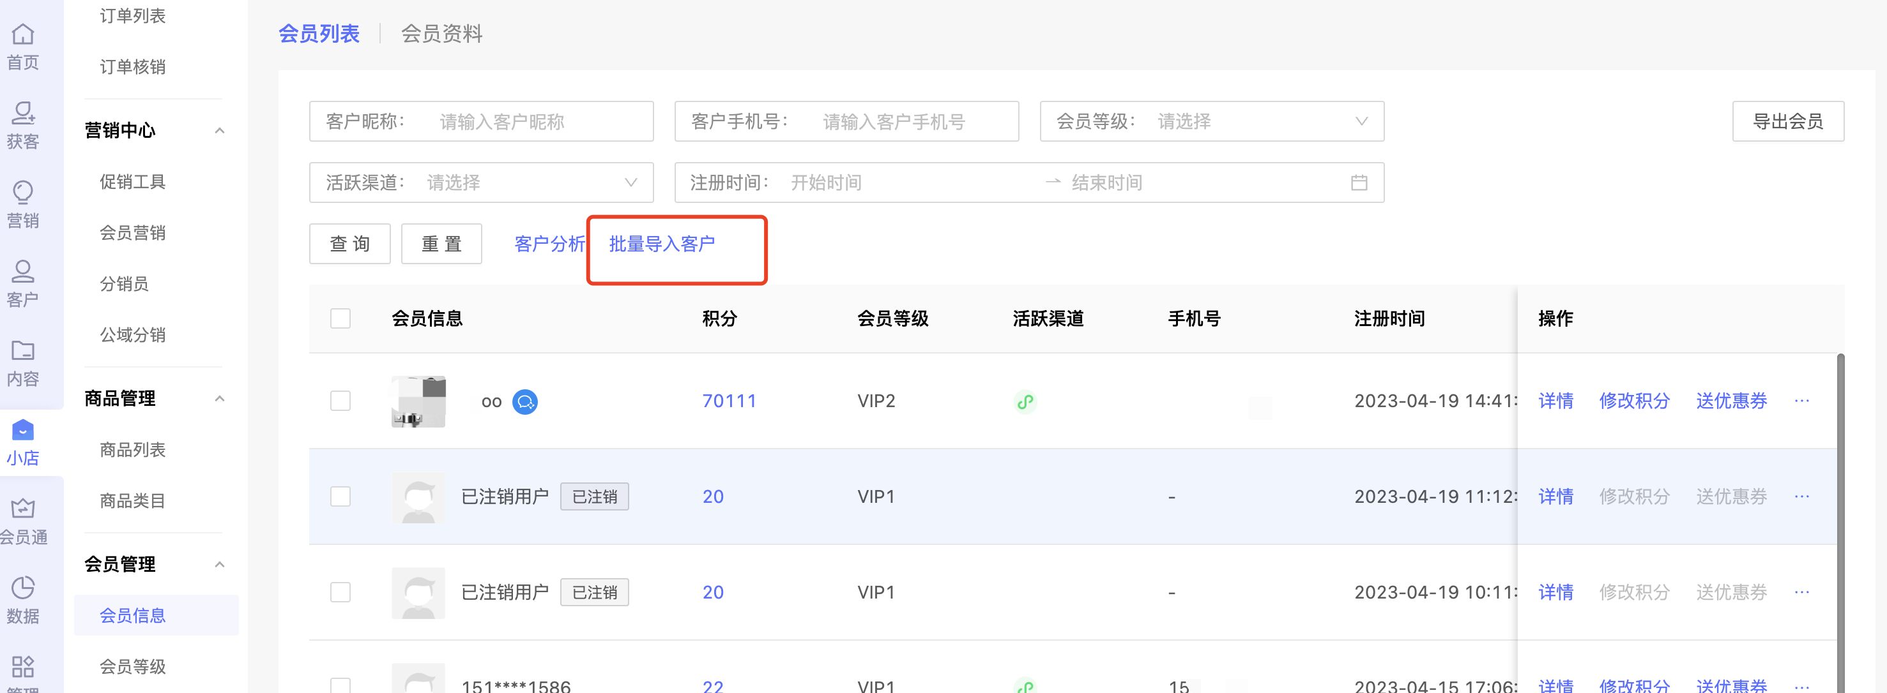This screenshot has width=1887, height=693.
Task: Click the 批量导入客户 link
Action: (x=662, y=244)
